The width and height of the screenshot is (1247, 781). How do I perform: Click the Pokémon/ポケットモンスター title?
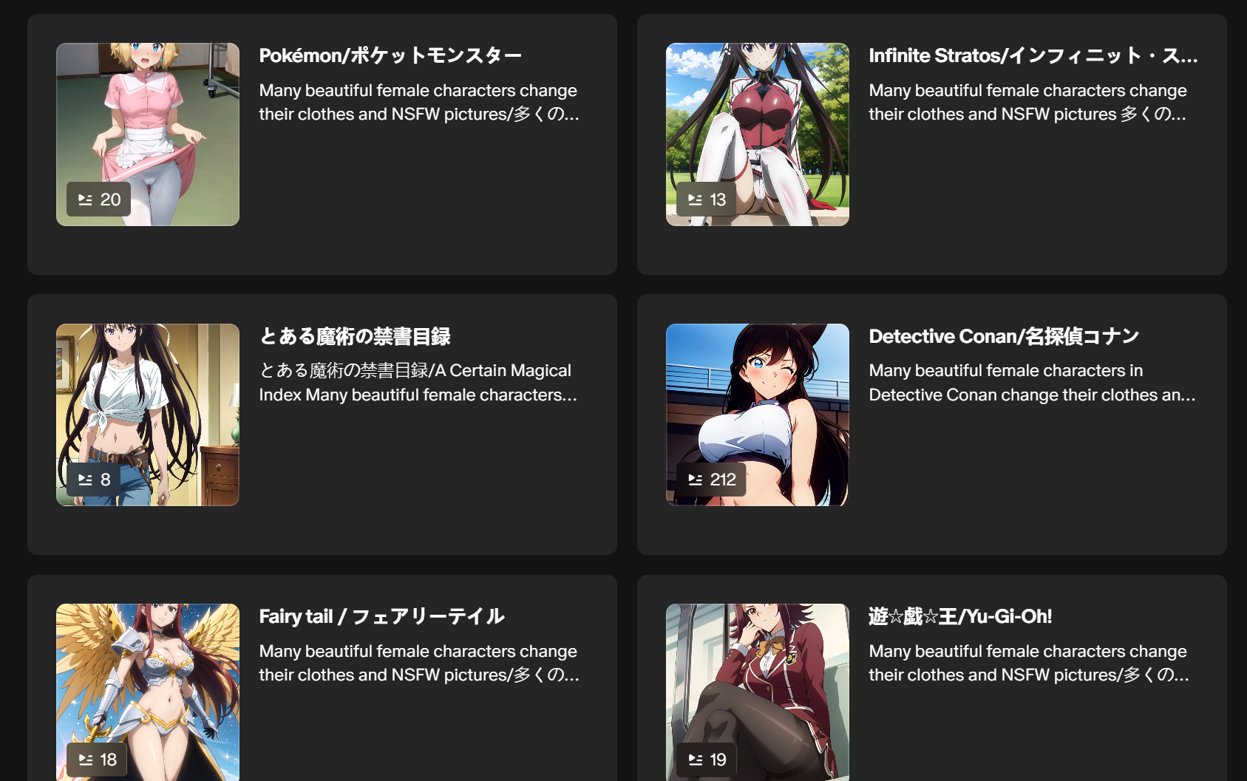(x=390, y=55)
